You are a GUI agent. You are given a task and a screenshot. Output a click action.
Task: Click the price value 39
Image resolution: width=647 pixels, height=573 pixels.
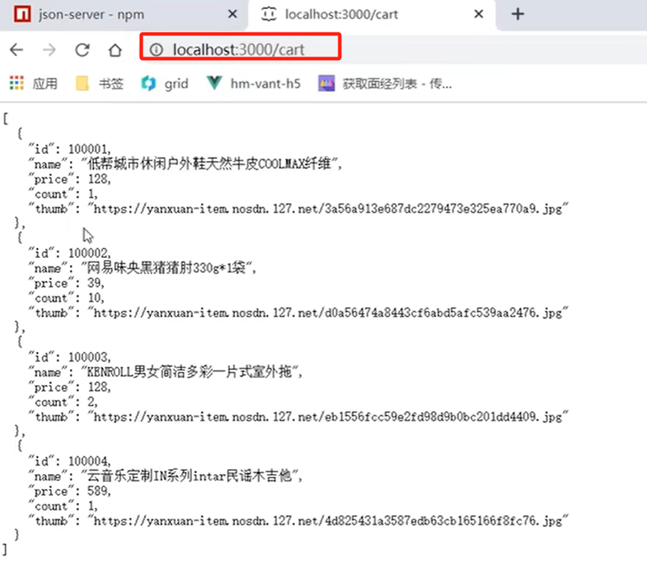coord(94,283)
